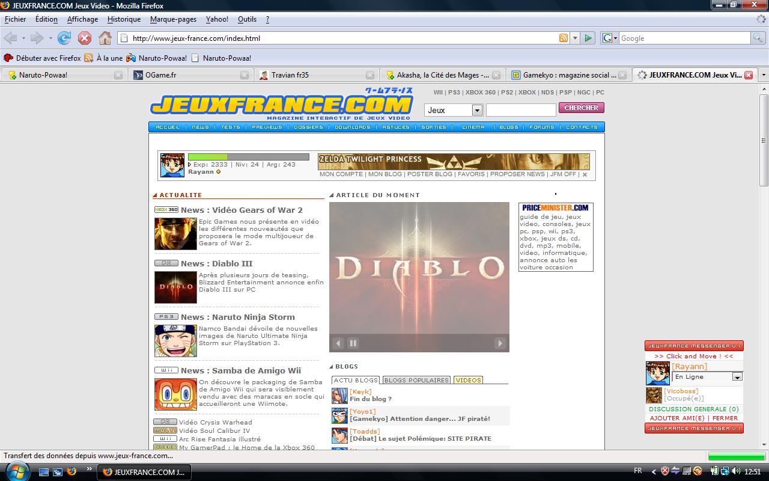Open the Outils menu
The image size is (769, 481).
click(247, 19)
